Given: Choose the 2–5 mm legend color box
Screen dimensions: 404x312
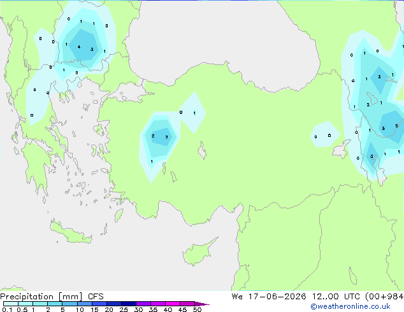Looking at the screenshot, I should pos(55,304).
